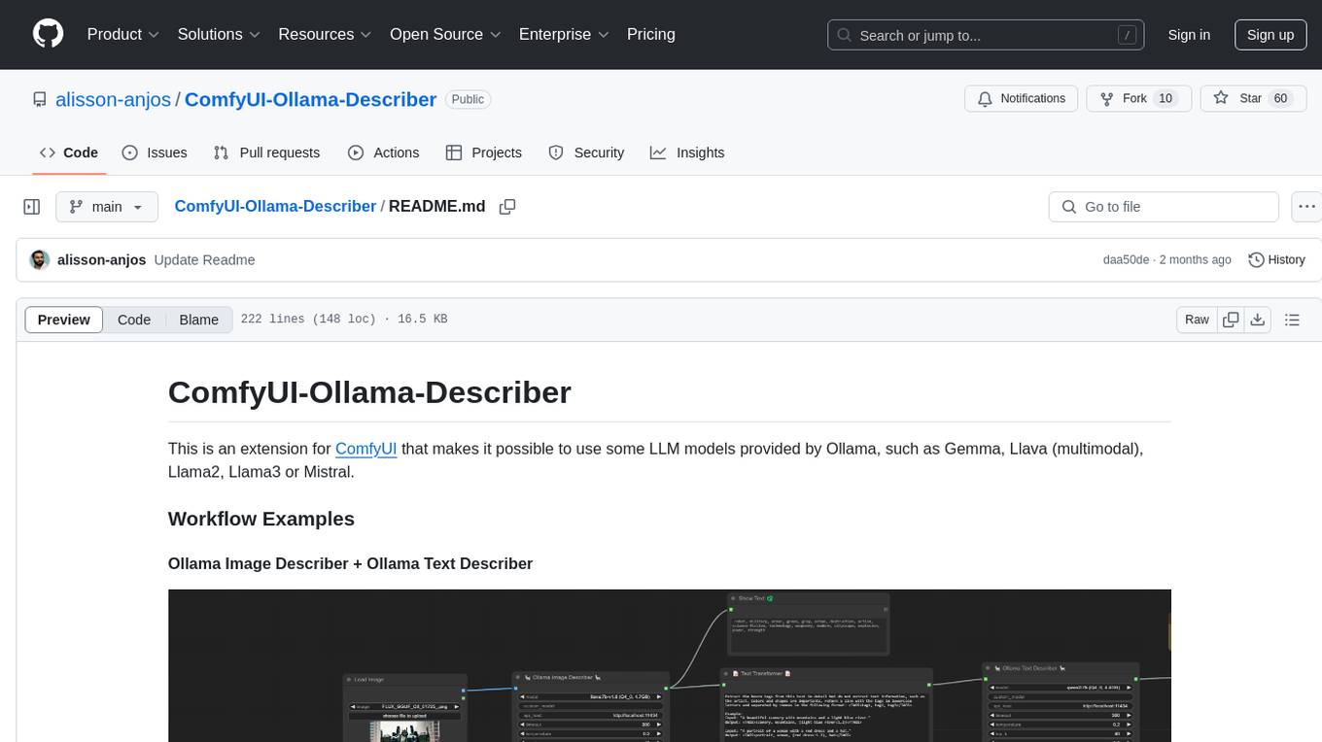Click the 2 months ago timestamp

click(x=1195, y=260)
